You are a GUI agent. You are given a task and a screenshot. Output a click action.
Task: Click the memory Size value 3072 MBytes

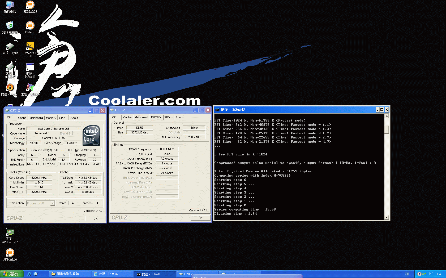[x=140, y=133]
